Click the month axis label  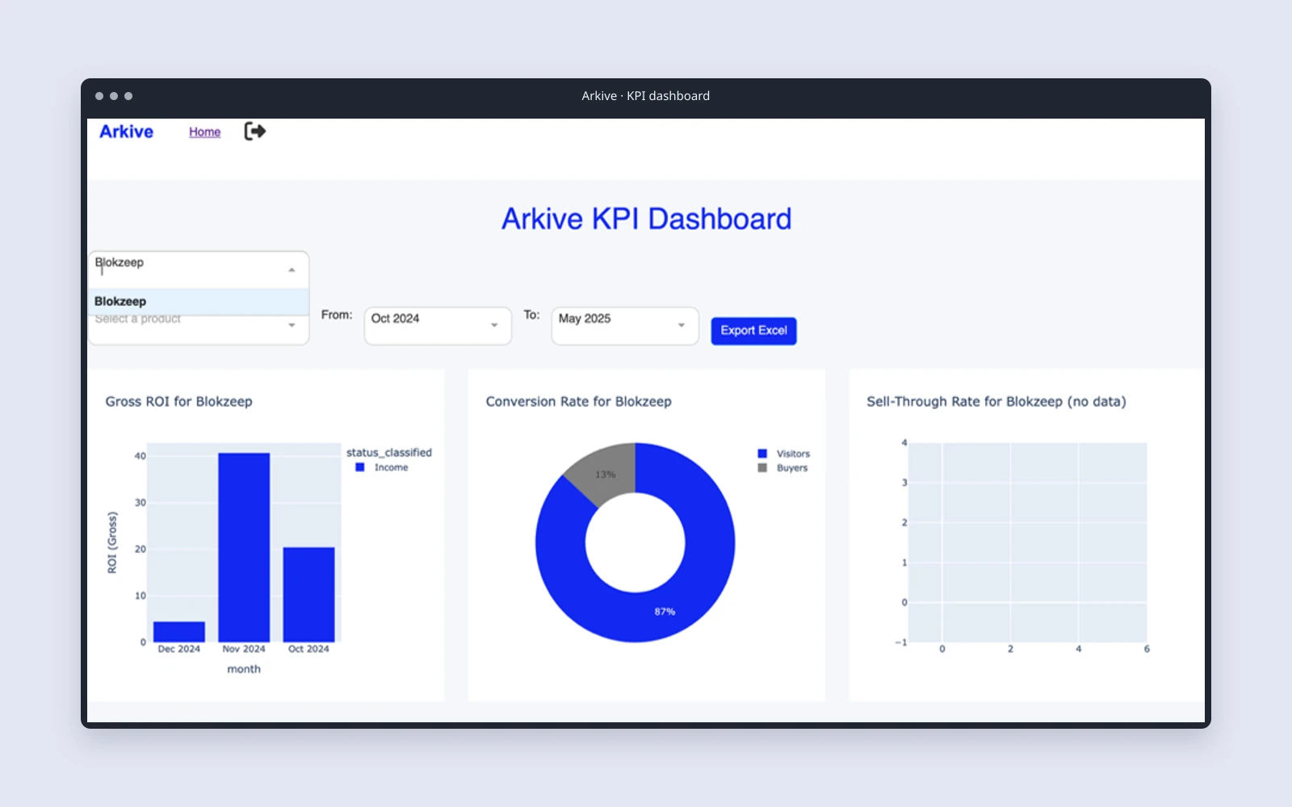coord(244,669)
